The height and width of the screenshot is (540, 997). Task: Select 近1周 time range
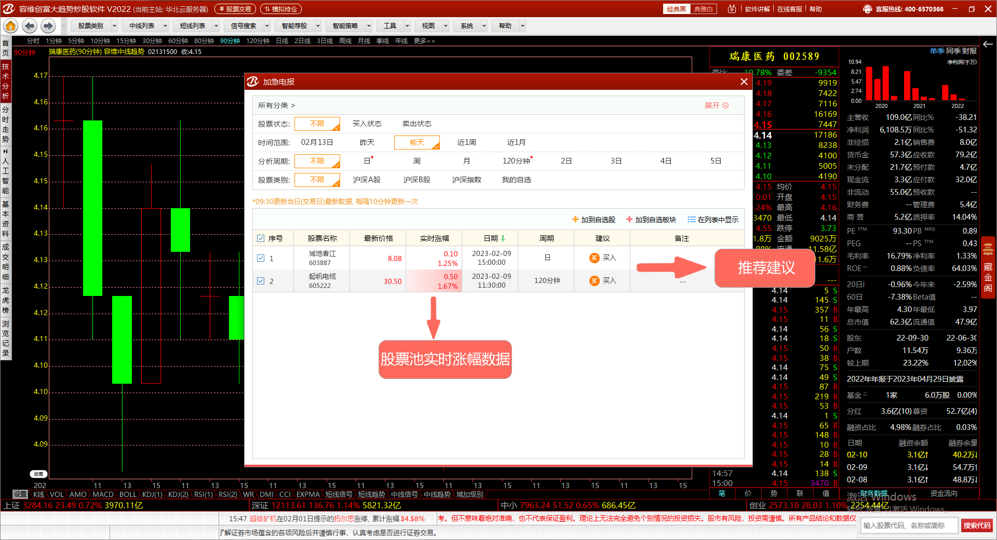[467, 142]
